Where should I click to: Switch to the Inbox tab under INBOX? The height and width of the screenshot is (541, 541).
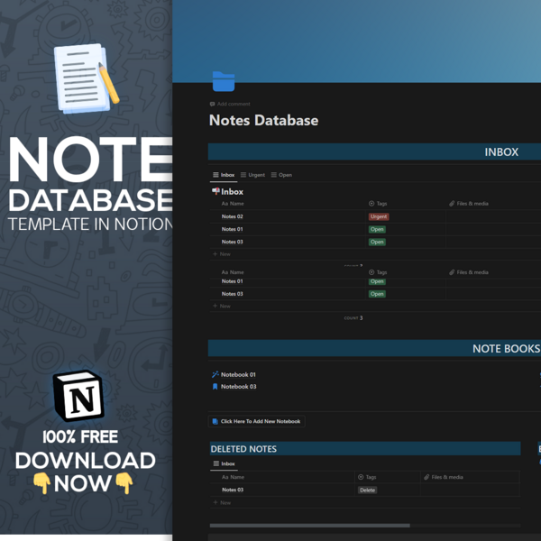click(x=224, y=175)
